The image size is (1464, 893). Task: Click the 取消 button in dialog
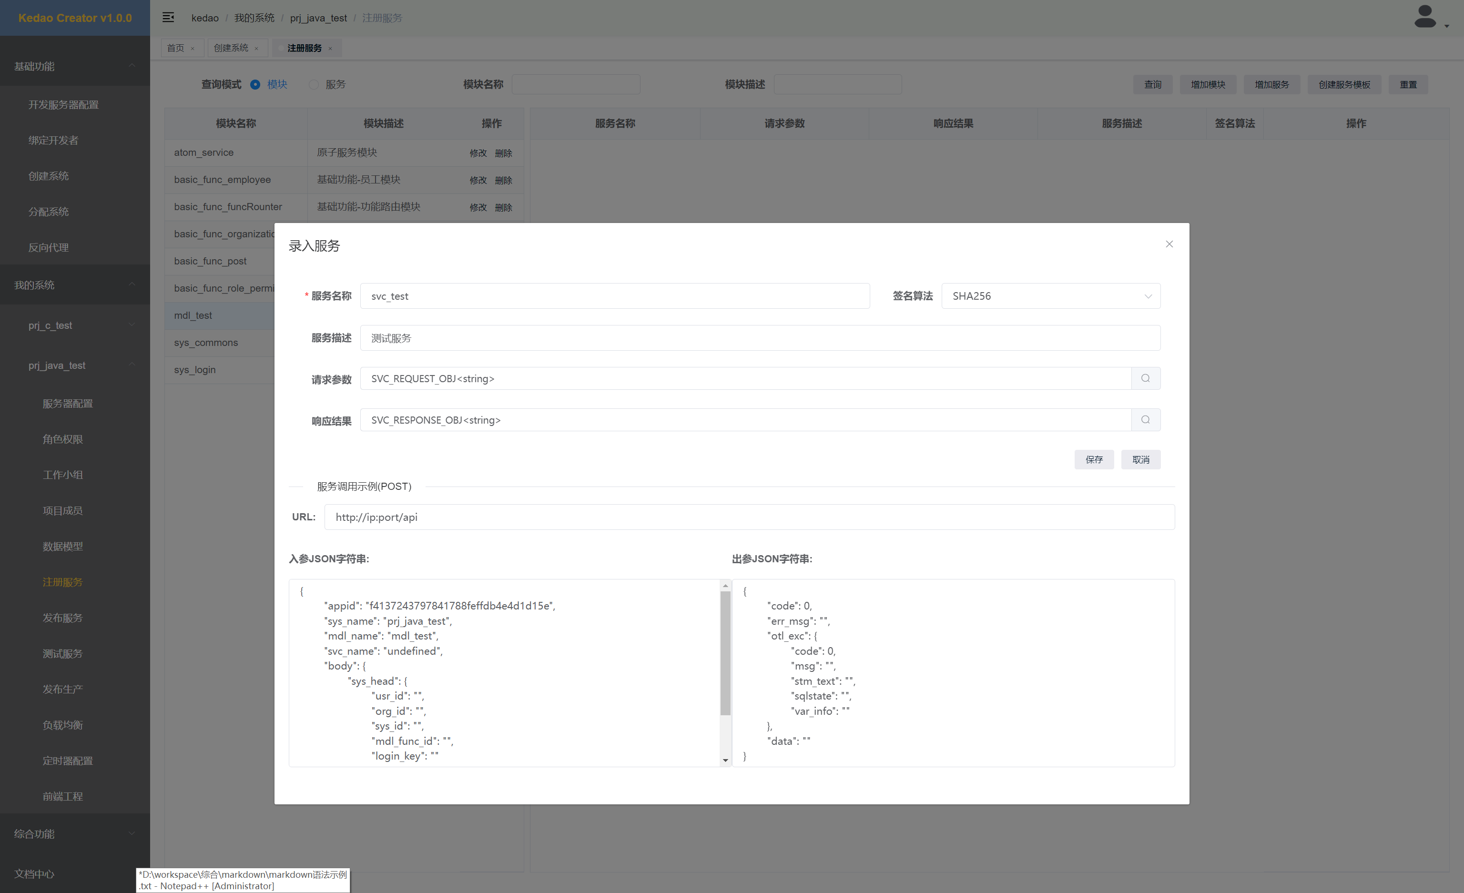click(x=1140, y=459)
